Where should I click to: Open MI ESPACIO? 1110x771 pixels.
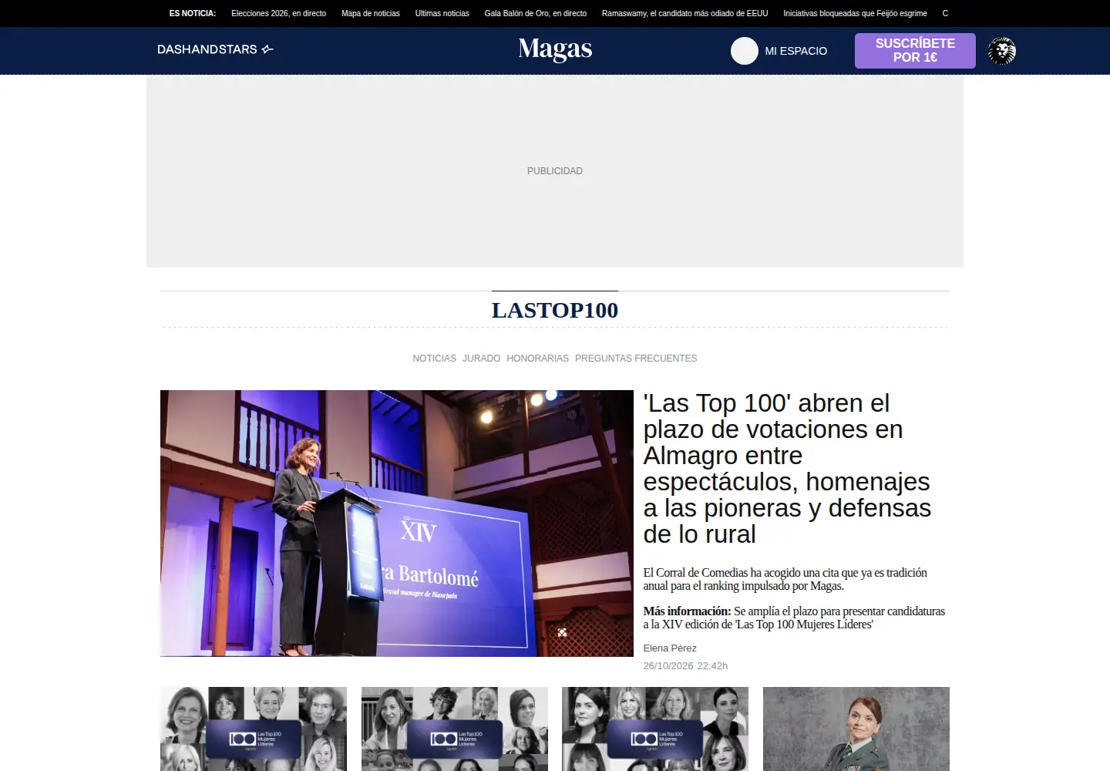(x=795, y=51)
